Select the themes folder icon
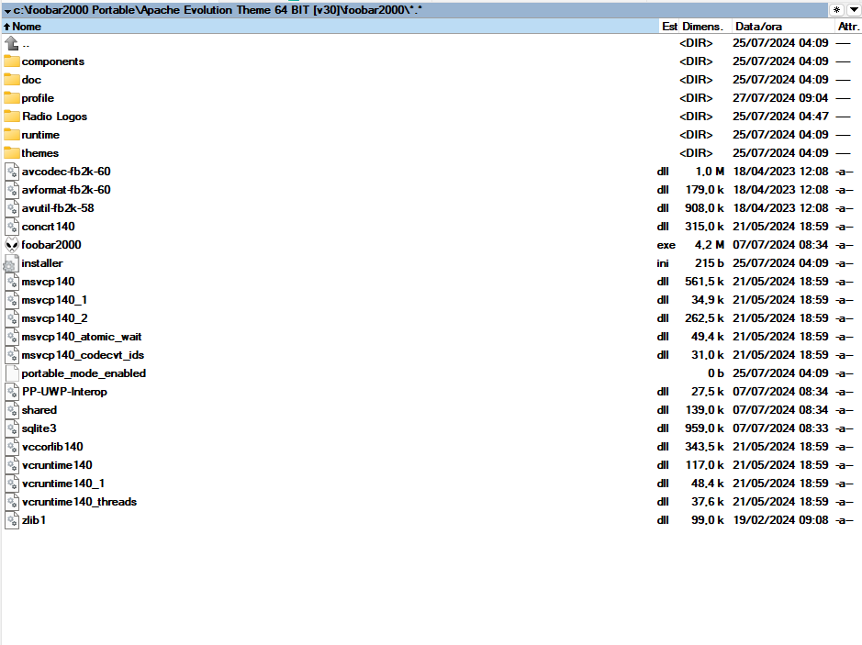862x645 pixels. click(12, 152)
